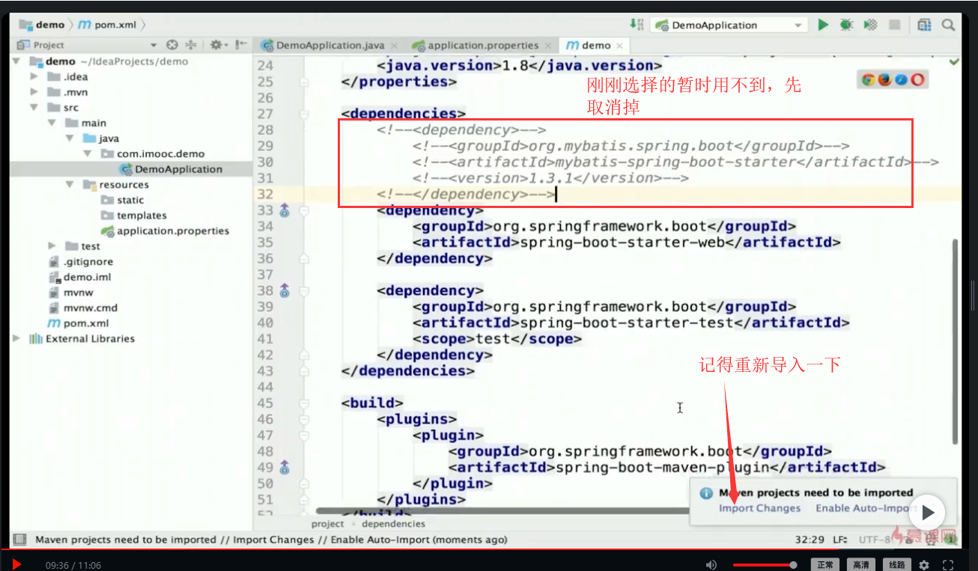
Task: Close the DemoApplication.java tab
Action: (393, 46)
